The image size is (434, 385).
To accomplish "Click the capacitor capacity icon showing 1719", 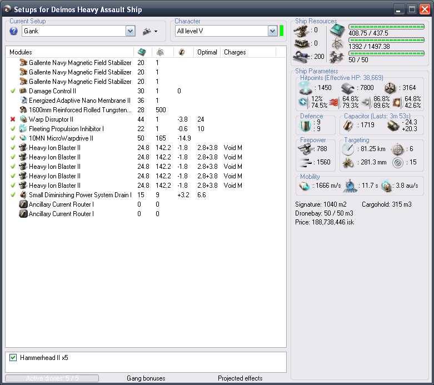I will pyautogui.click(x=348, y=126).
